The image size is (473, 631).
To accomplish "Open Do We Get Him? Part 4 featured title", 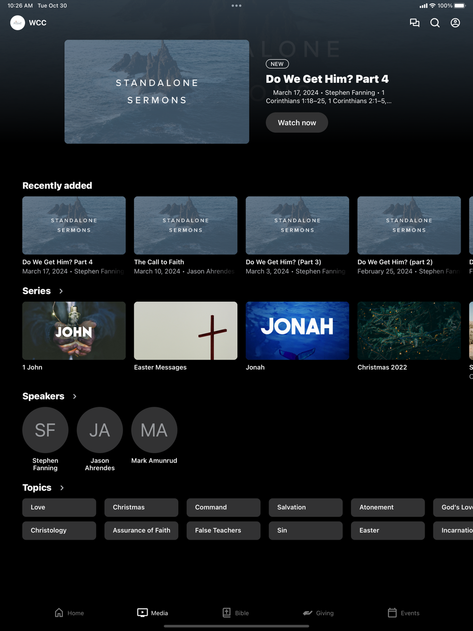I will [327, 79].
